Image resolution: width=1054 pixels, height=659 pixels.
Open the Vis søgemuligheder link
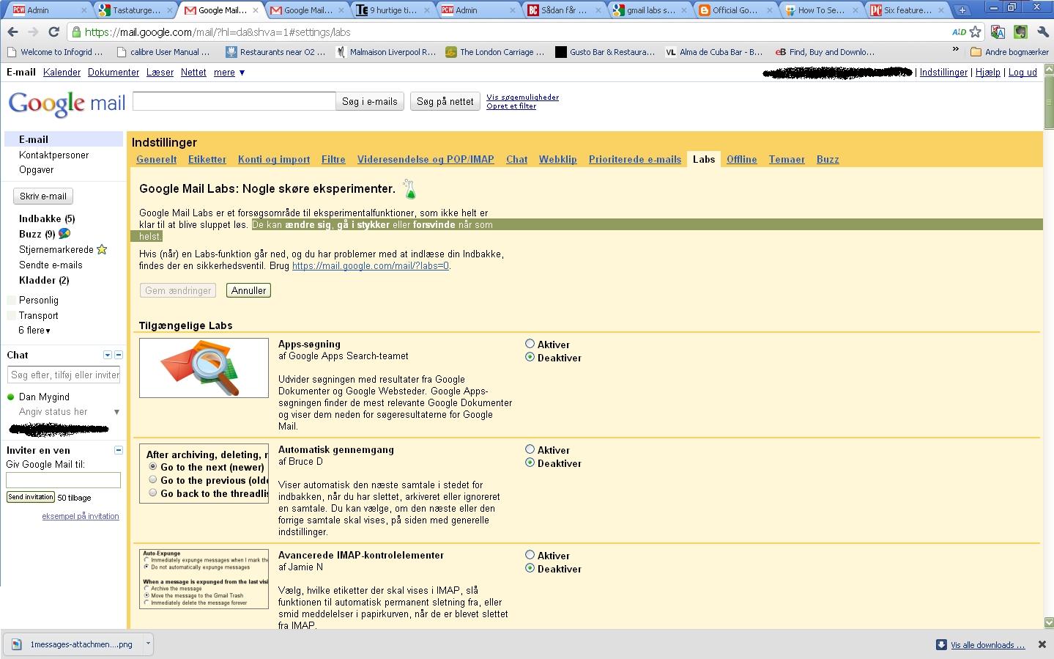coord(523,97)
